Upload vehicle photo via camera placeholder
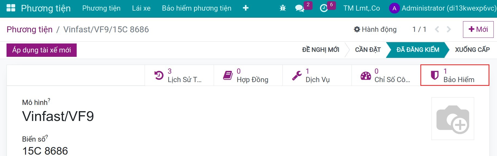This screenshot has width=497, height=156. point(453,119)
